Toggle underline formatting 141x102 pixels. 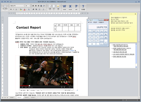16,9
